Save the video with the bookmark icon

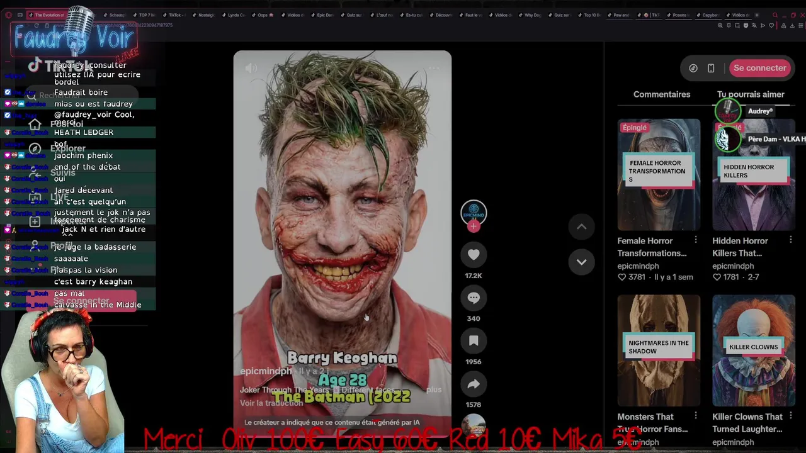[x=474, y=341]
